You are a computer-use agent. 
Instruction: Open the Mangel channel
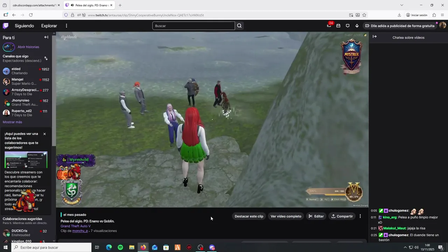point(26,82)
